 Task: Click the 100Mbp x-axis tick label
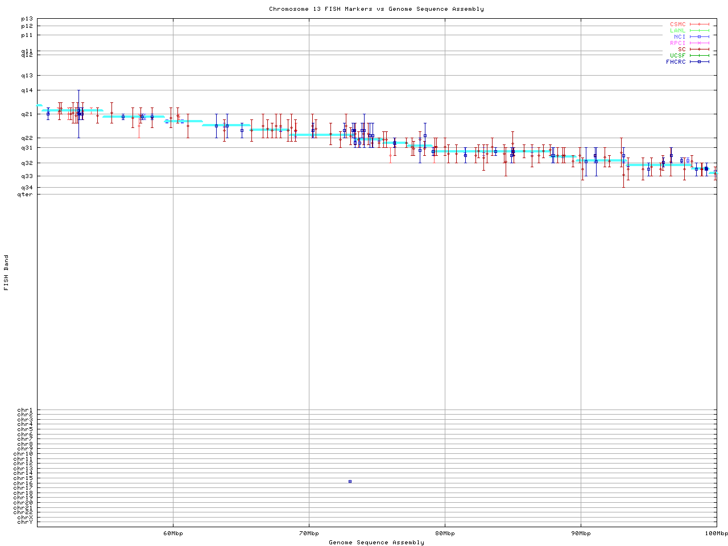coord(716,533)
